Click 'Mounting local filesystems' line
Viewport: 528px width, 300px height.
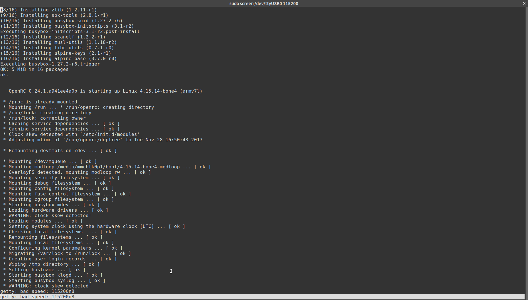[x=59, y=242]
